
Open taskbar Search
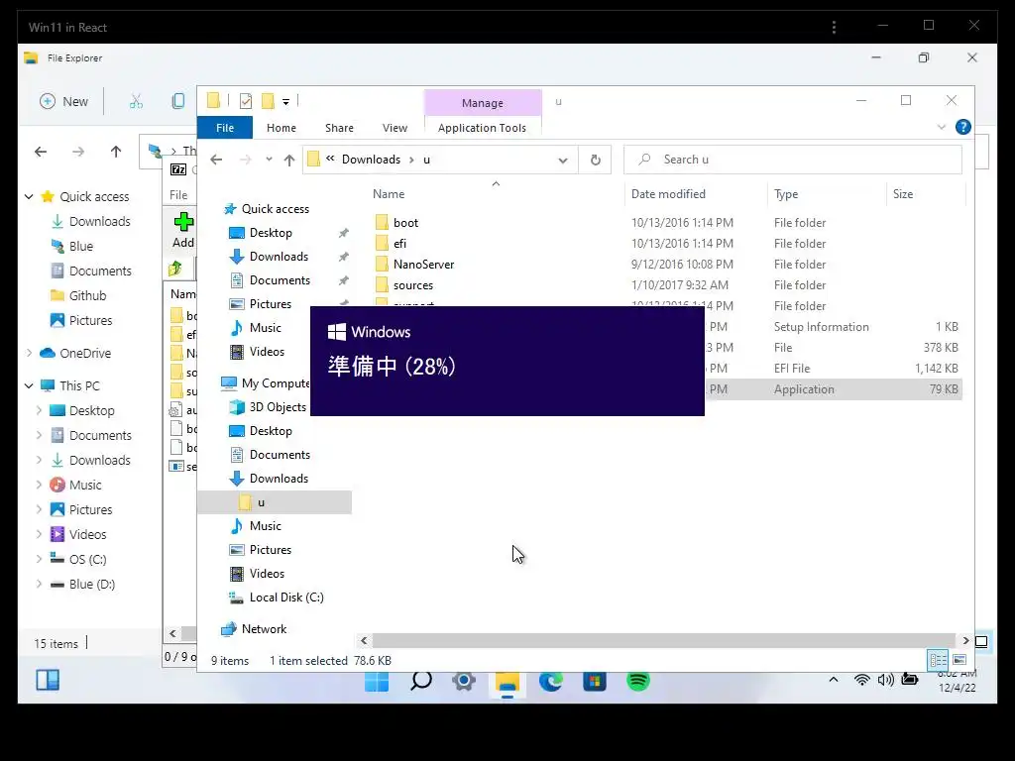click(x=420, y=681)
